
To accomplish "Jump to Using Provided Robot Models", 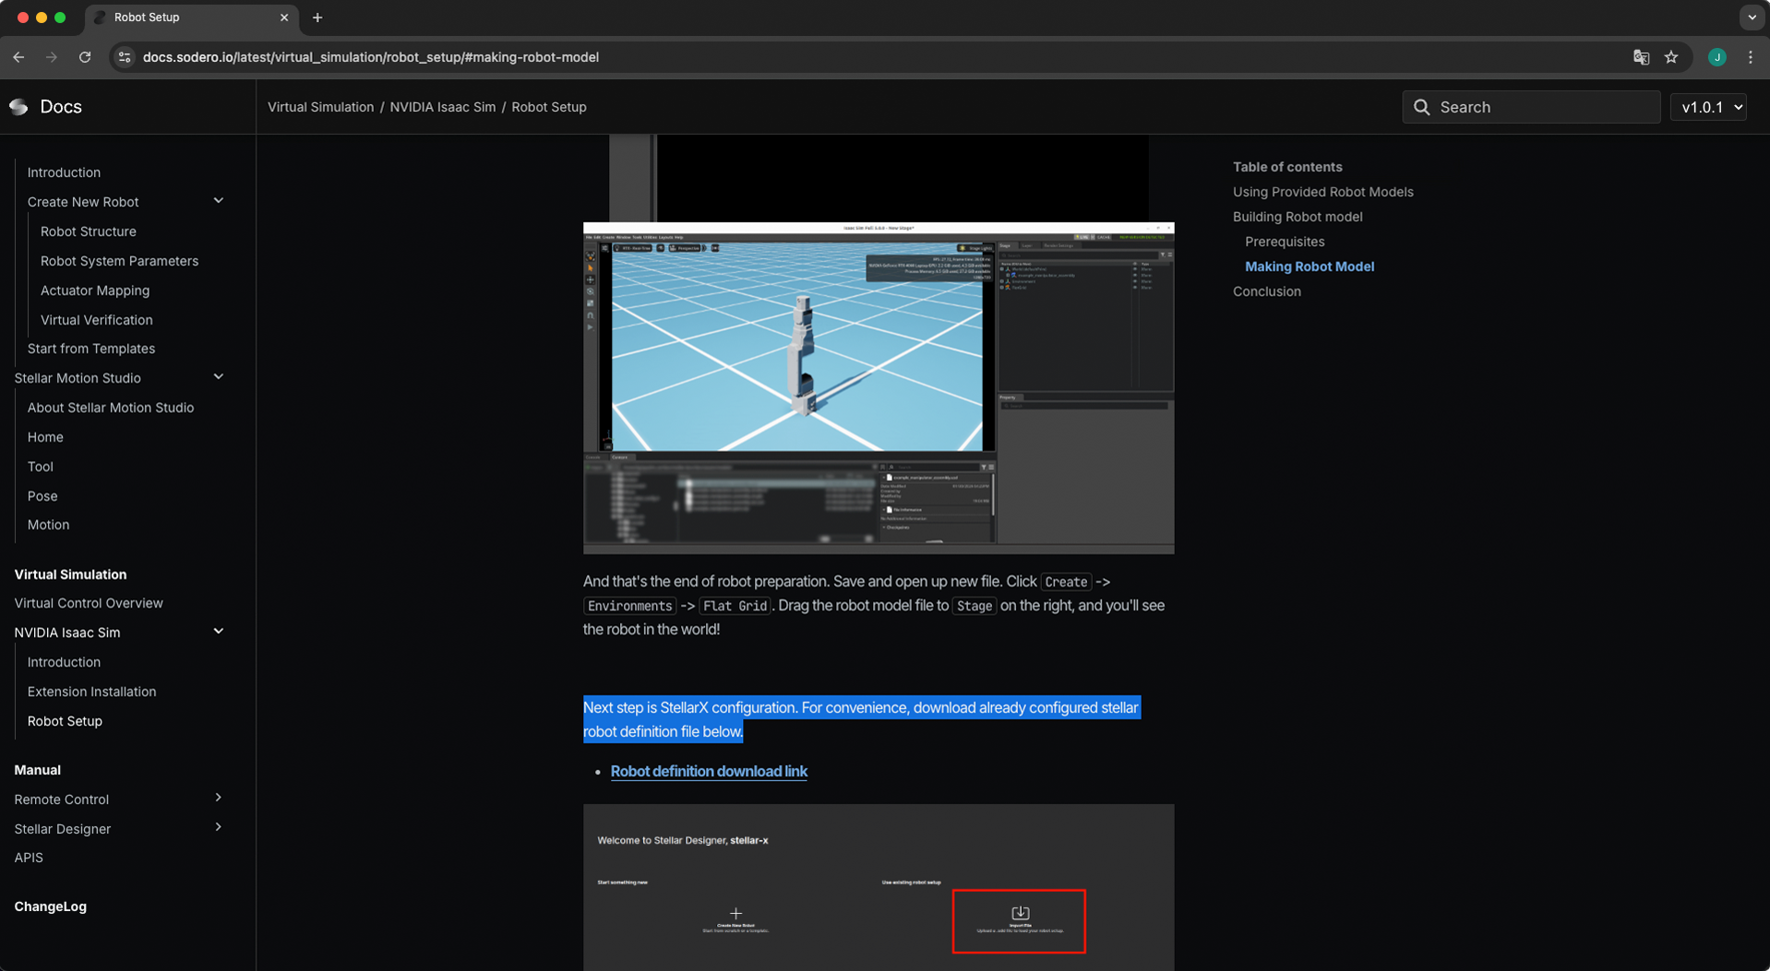I will point(1323,192).
